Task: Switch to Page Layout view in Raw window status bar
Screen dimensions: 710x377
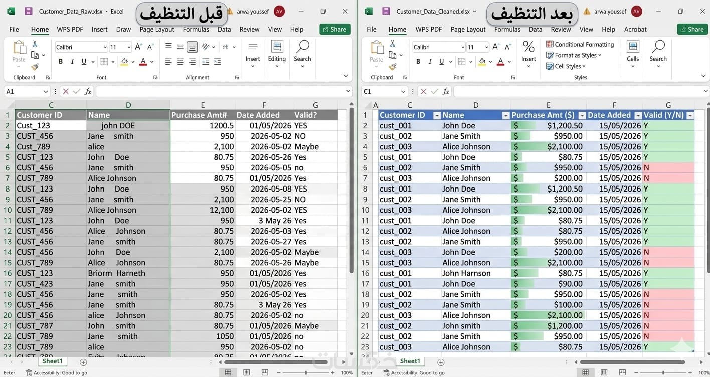Action: tap(246, 372)
